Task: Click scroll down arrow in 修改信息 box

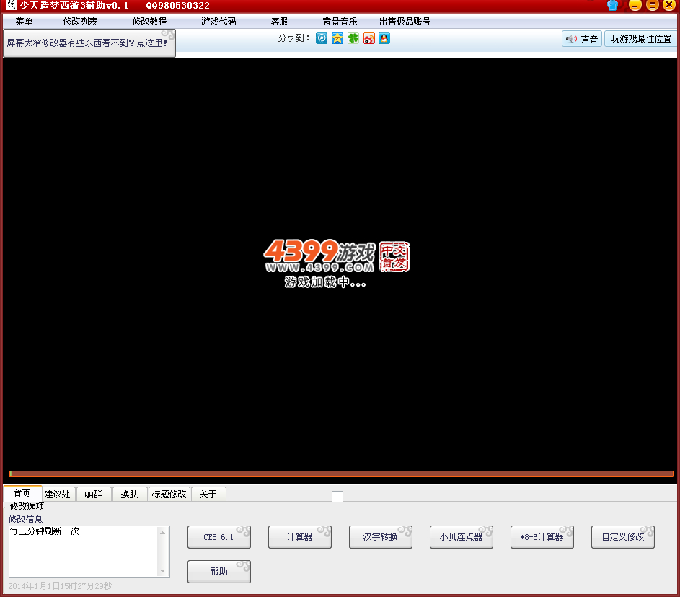Action: pos(163,571)
